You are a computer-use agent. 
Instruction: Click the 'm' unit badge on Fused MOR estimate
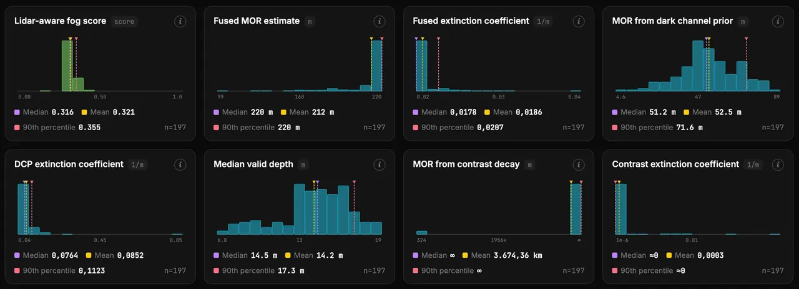(309, 21)
